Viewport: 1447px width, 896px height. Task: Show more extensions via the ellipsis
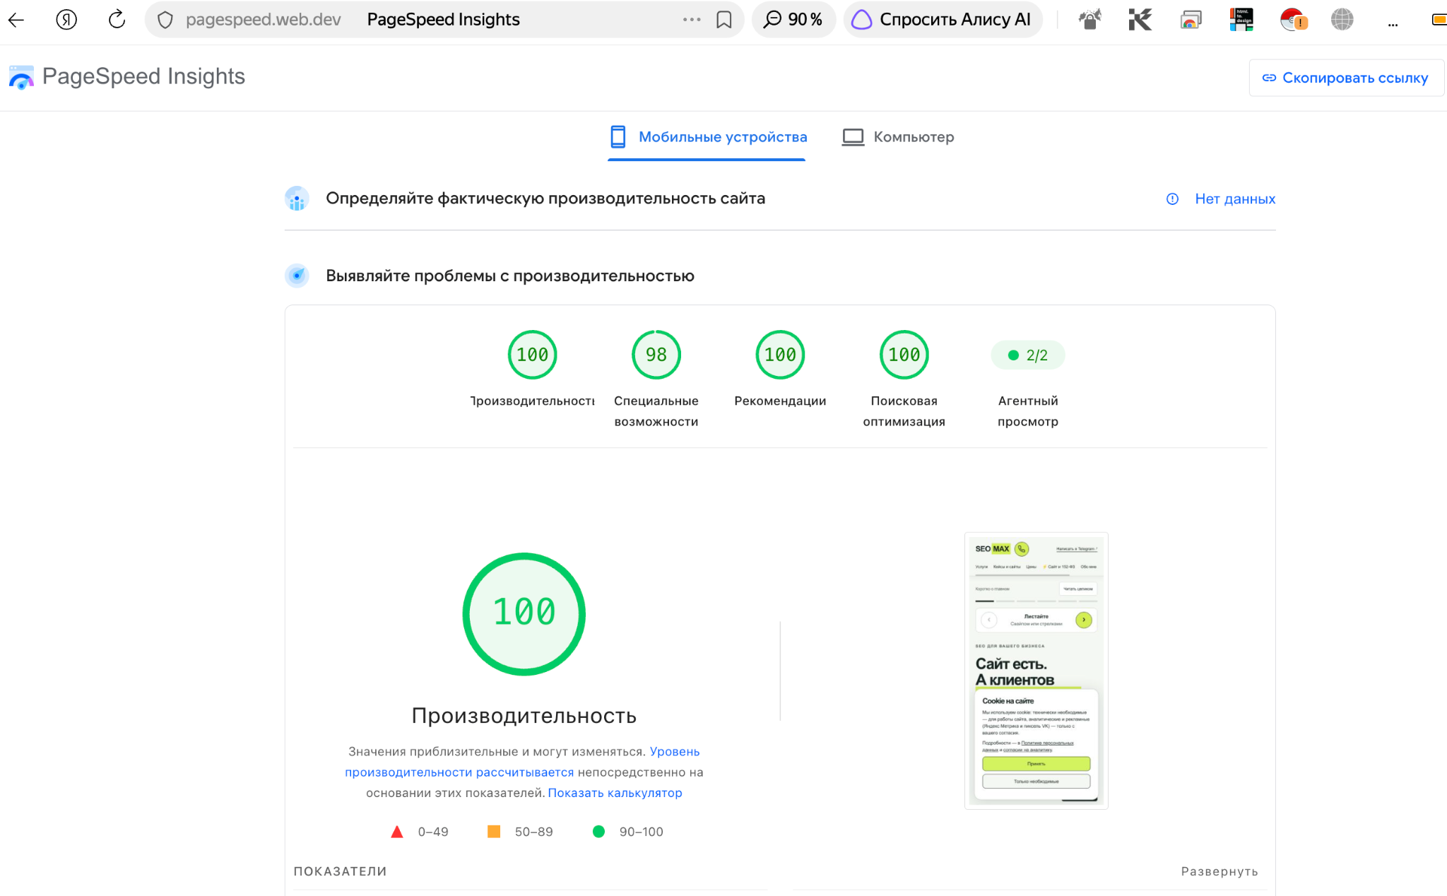point(1393,25)
